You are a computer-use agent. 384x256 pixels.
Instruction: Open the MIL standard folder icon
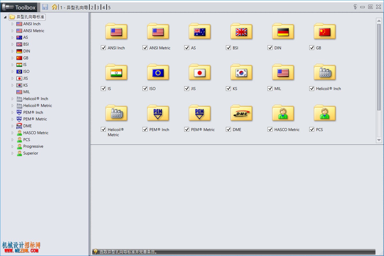(283, 72)
